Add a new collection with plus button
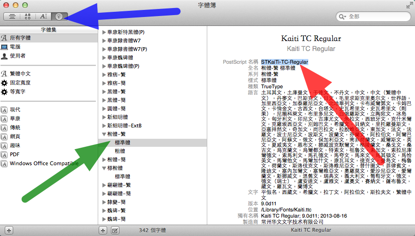This screenshot has width=415, height=236. coord(8,230)
